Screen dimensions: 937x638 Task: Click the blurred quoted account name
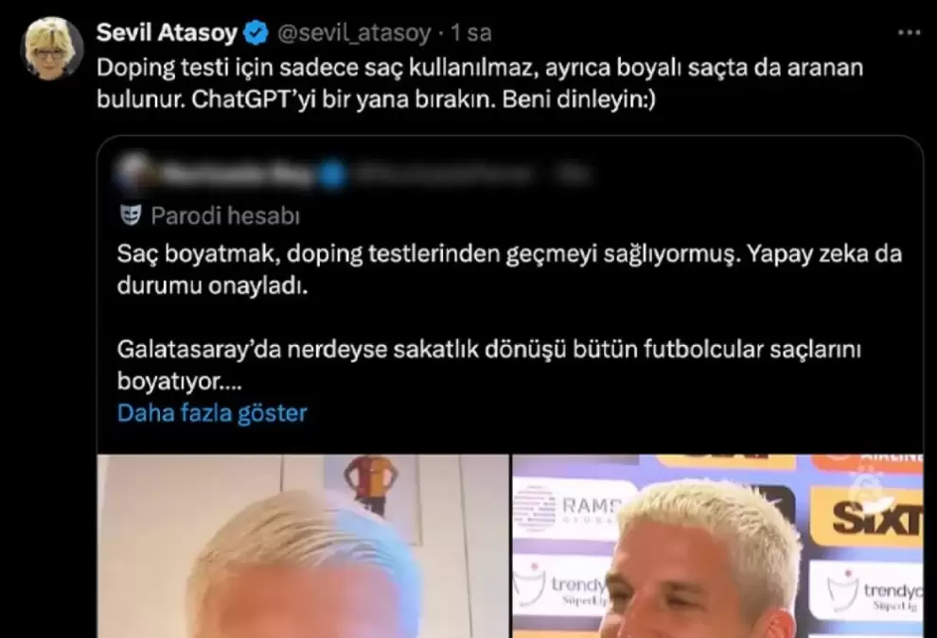tap(236, 174)
